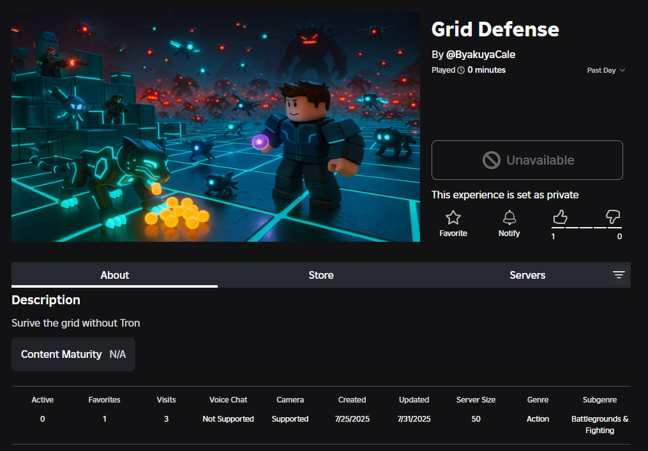The width and height of the screenshot is (648, 451).
Task: Click the Visits count 3
Action: 166,418
